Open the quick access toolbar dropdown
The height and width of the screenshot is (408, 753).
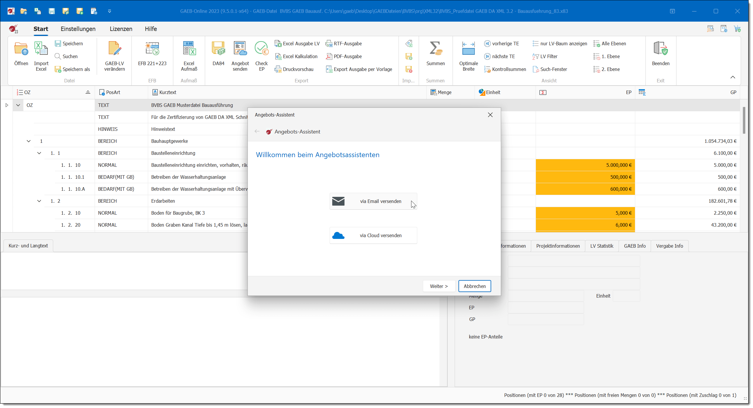[x=110, y=11]
